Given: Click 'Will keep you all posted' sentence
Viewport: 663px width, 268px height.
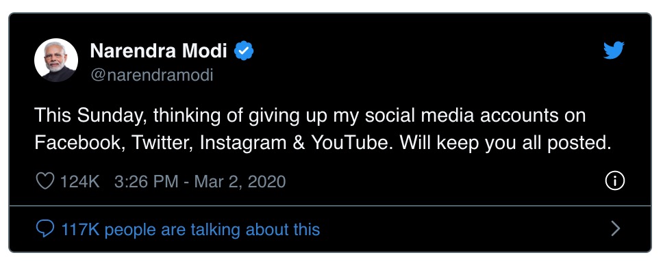Looking at the screenshot, I should [x=505, y=144].
